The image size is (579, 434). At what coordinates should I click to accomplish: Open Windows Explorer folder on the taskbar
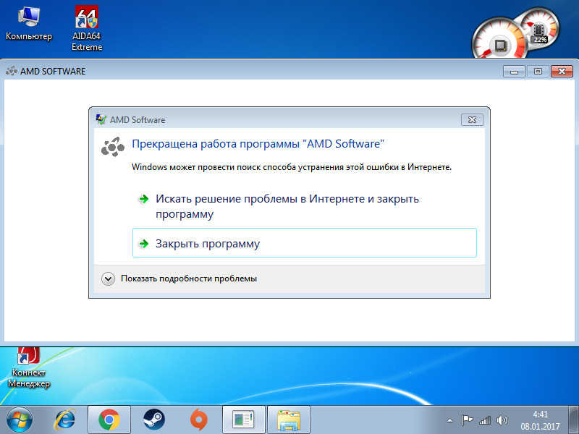pyautogui.click(x=288, y=420)
